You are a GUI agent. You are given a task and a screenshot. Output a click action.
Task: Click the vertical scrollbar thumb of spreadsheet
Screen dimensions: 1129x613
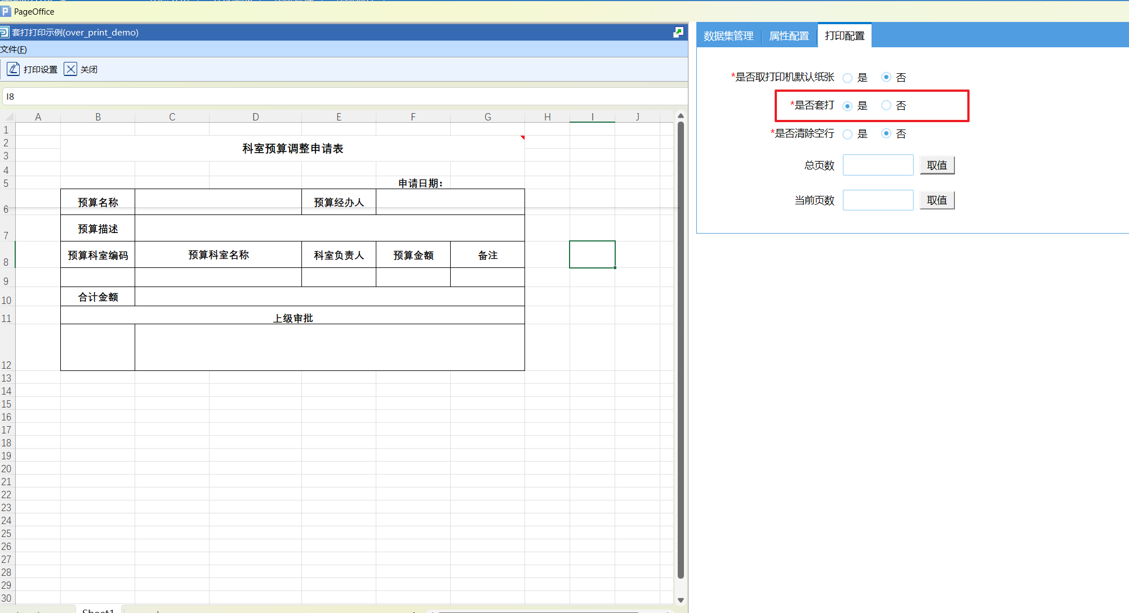[x=681, y=349]
